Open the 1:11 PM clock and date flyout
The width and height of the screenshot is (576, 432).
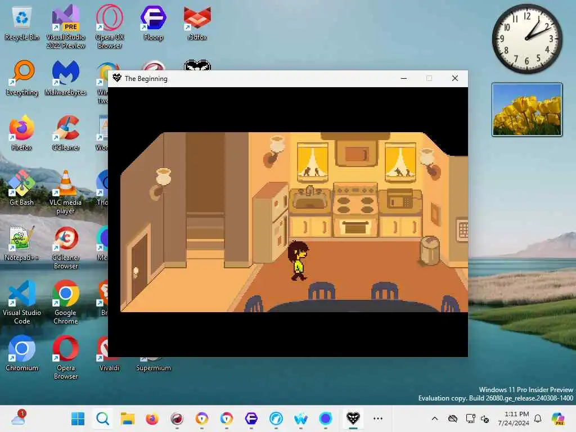pyautogui.click(x=514, y=418)
